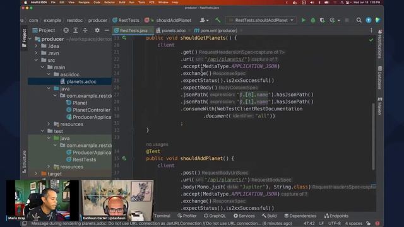The width and height of the screenshot is (404, 227).
Task: Collapse the src folder
Action: click(x=37, y=61)
